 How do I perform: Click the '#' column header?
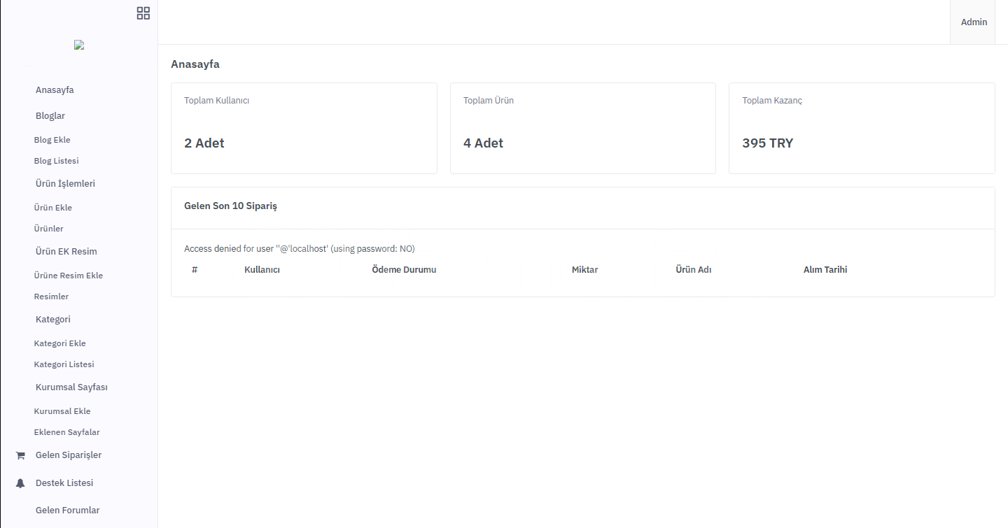[x=195, y=270]
